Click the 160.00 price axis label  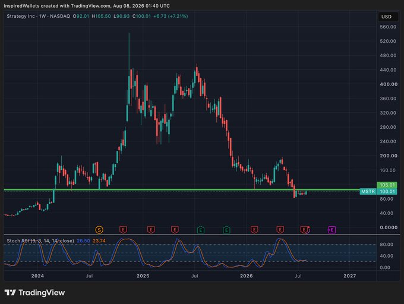tap(388, 170)
